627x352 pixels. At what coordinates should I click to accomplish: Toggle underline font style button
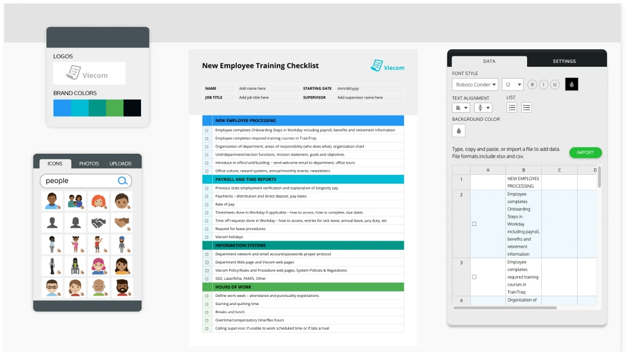(555, 84)
